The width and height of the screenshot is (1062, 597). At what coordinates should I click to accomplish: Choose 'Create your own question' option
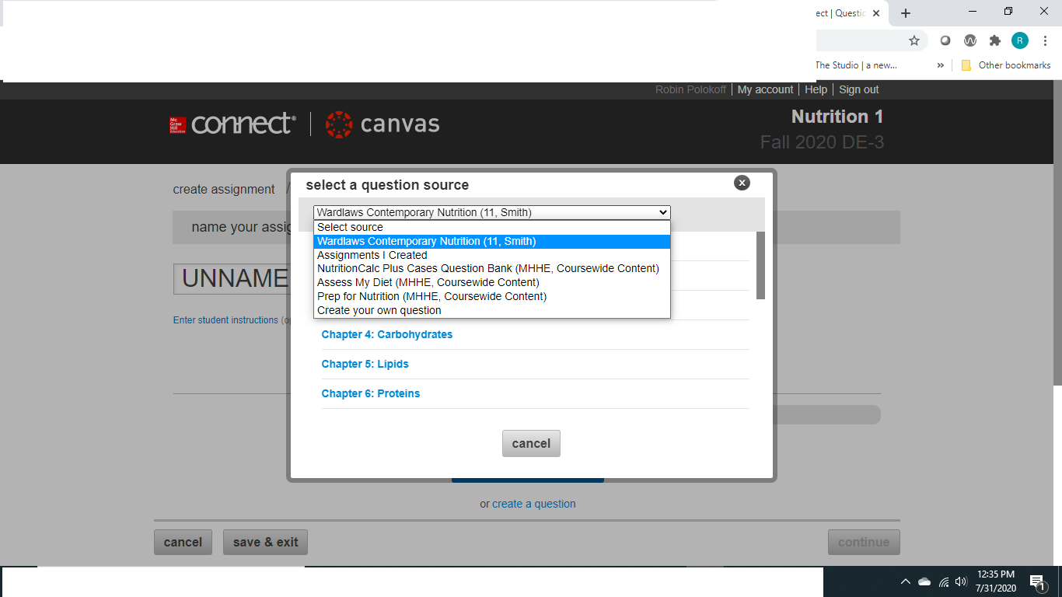[379, 310]
